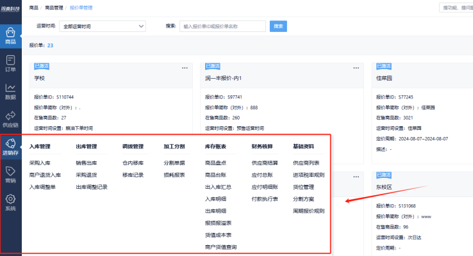Open 分割单据 under 加工分割
473x256 pixels.
click(x=174, y=163)
